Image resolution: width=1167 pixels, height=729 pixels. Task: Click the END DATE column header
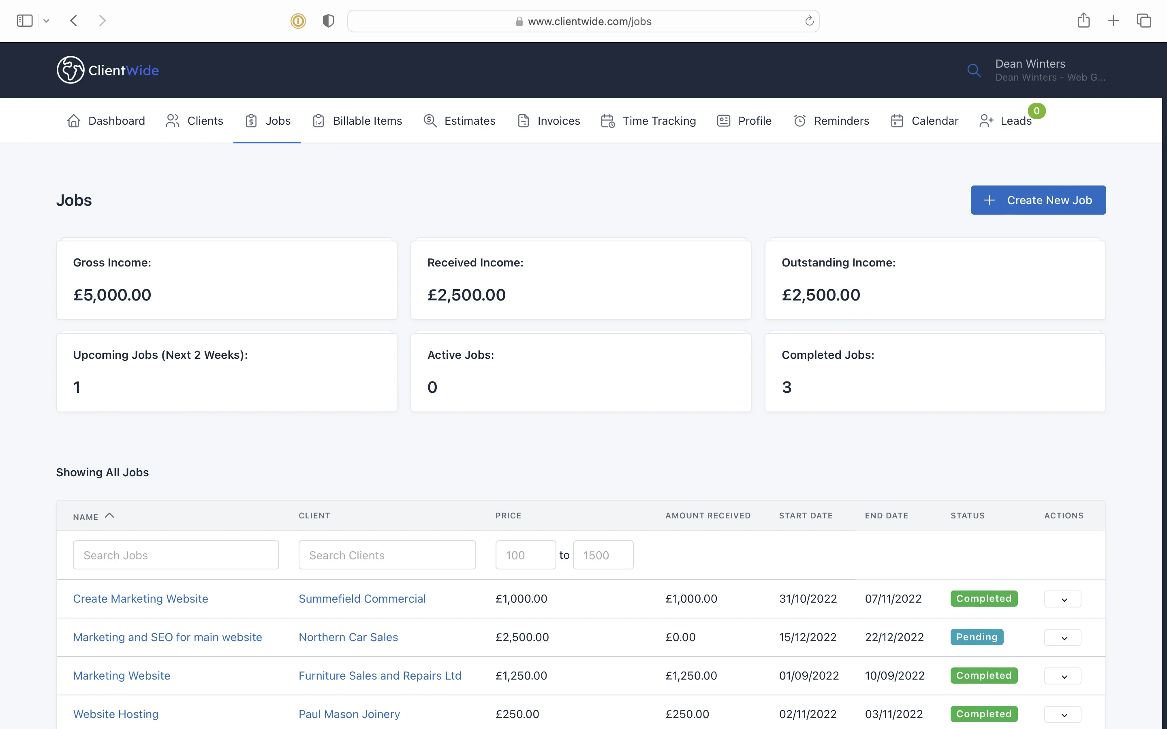[886, 516]
